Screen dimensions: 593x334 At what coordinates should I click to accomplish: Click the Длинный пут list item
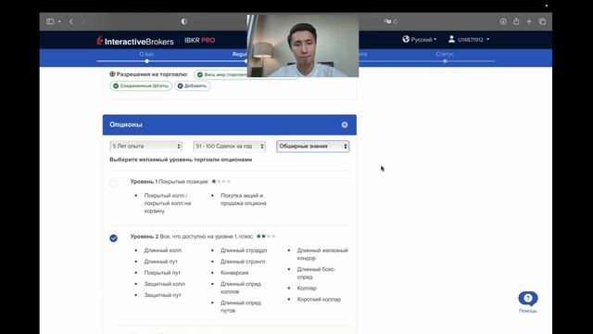click(x=160, y=262)
